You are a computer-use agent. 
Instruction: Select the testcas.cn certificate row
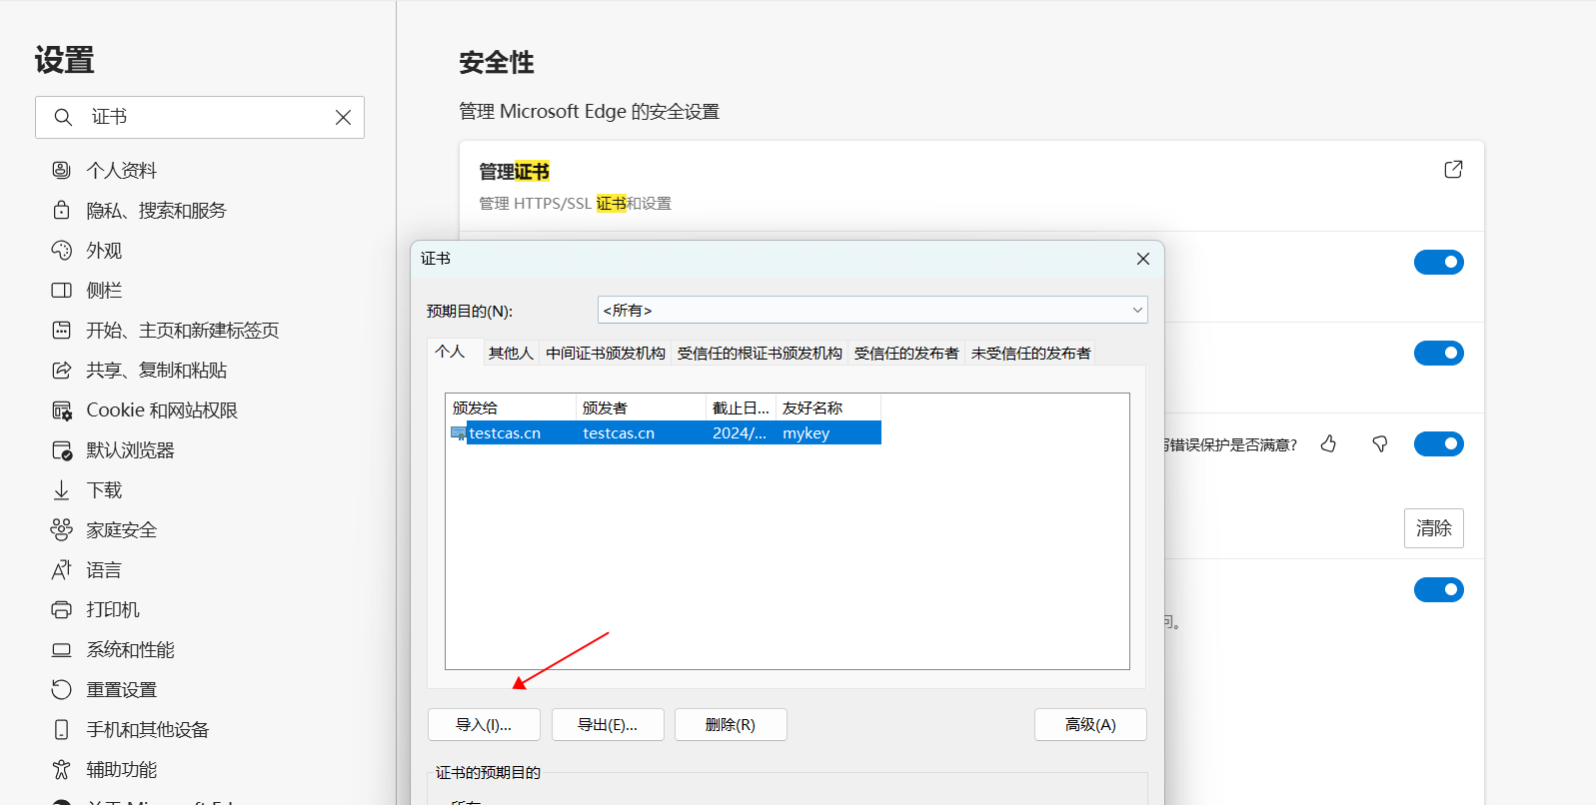pyautogui.click(x=664, y=433)
